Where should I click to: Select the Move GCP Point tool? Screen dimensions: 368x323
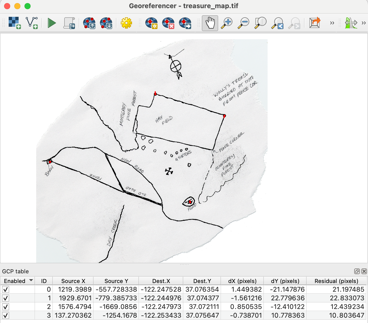(x=185, y=23)
